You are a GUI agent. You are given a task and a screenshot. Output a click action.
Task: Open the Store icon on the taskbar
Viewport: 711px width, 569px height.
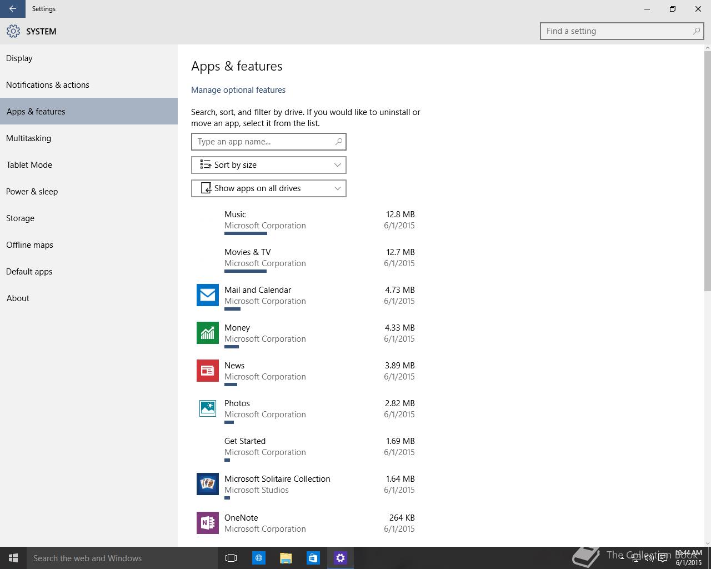pyautogui.click(x=313, y=558)
